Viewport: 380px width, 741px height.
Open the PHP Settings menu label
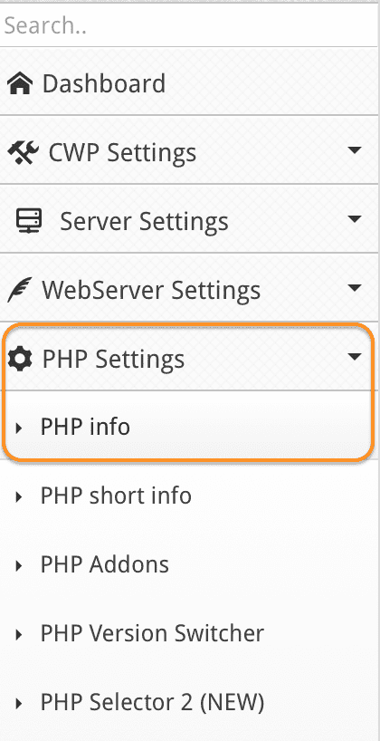[x=113, y=359]
